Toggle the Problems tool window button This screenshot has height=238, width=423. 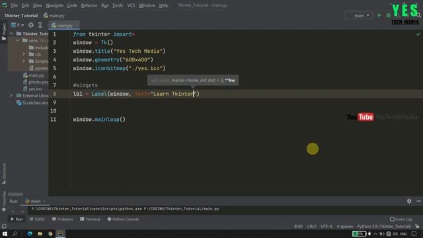[62, 219]
